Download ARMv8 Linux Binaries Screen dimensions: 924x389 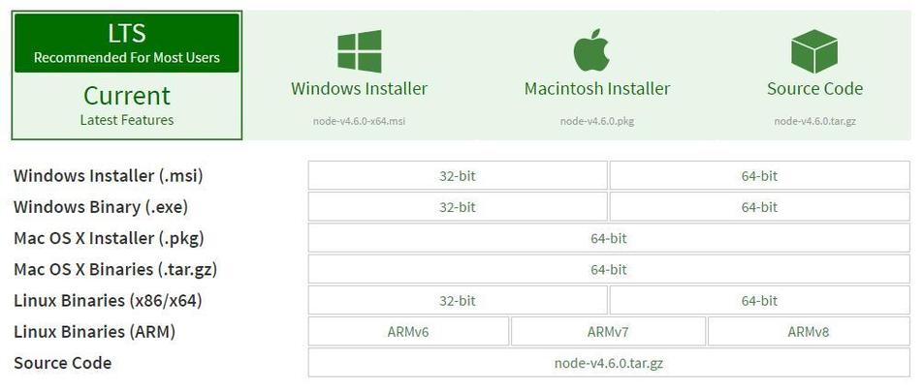point(809,331)
